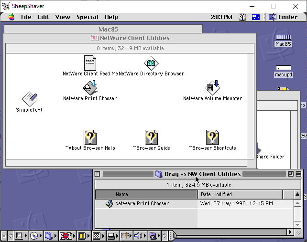
Task: Select the NetWare Print Chooser row name text
Action: tap(142, 203)
